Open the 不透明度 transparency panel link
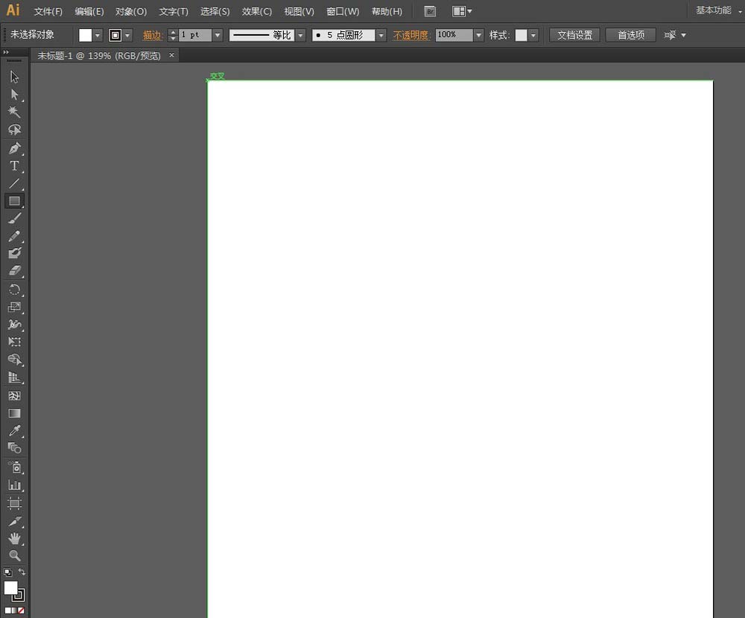Screen dimensions: 745x618 [410, 35]
